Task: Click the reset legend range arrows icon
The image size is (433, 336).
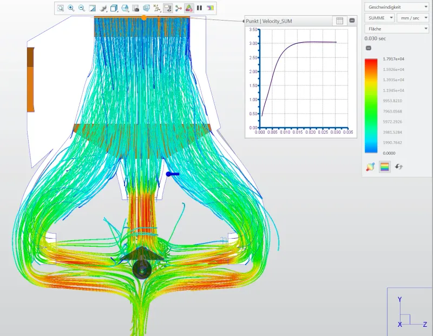Action: pos(399,167)
